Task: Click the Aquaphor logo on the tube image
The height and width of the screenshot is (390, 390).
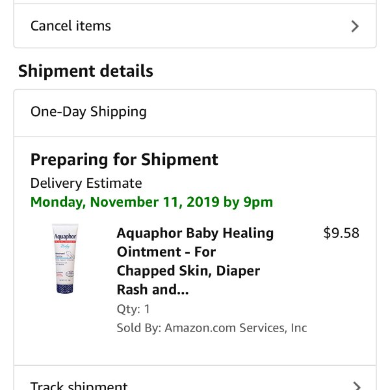Action: (64, 237)
